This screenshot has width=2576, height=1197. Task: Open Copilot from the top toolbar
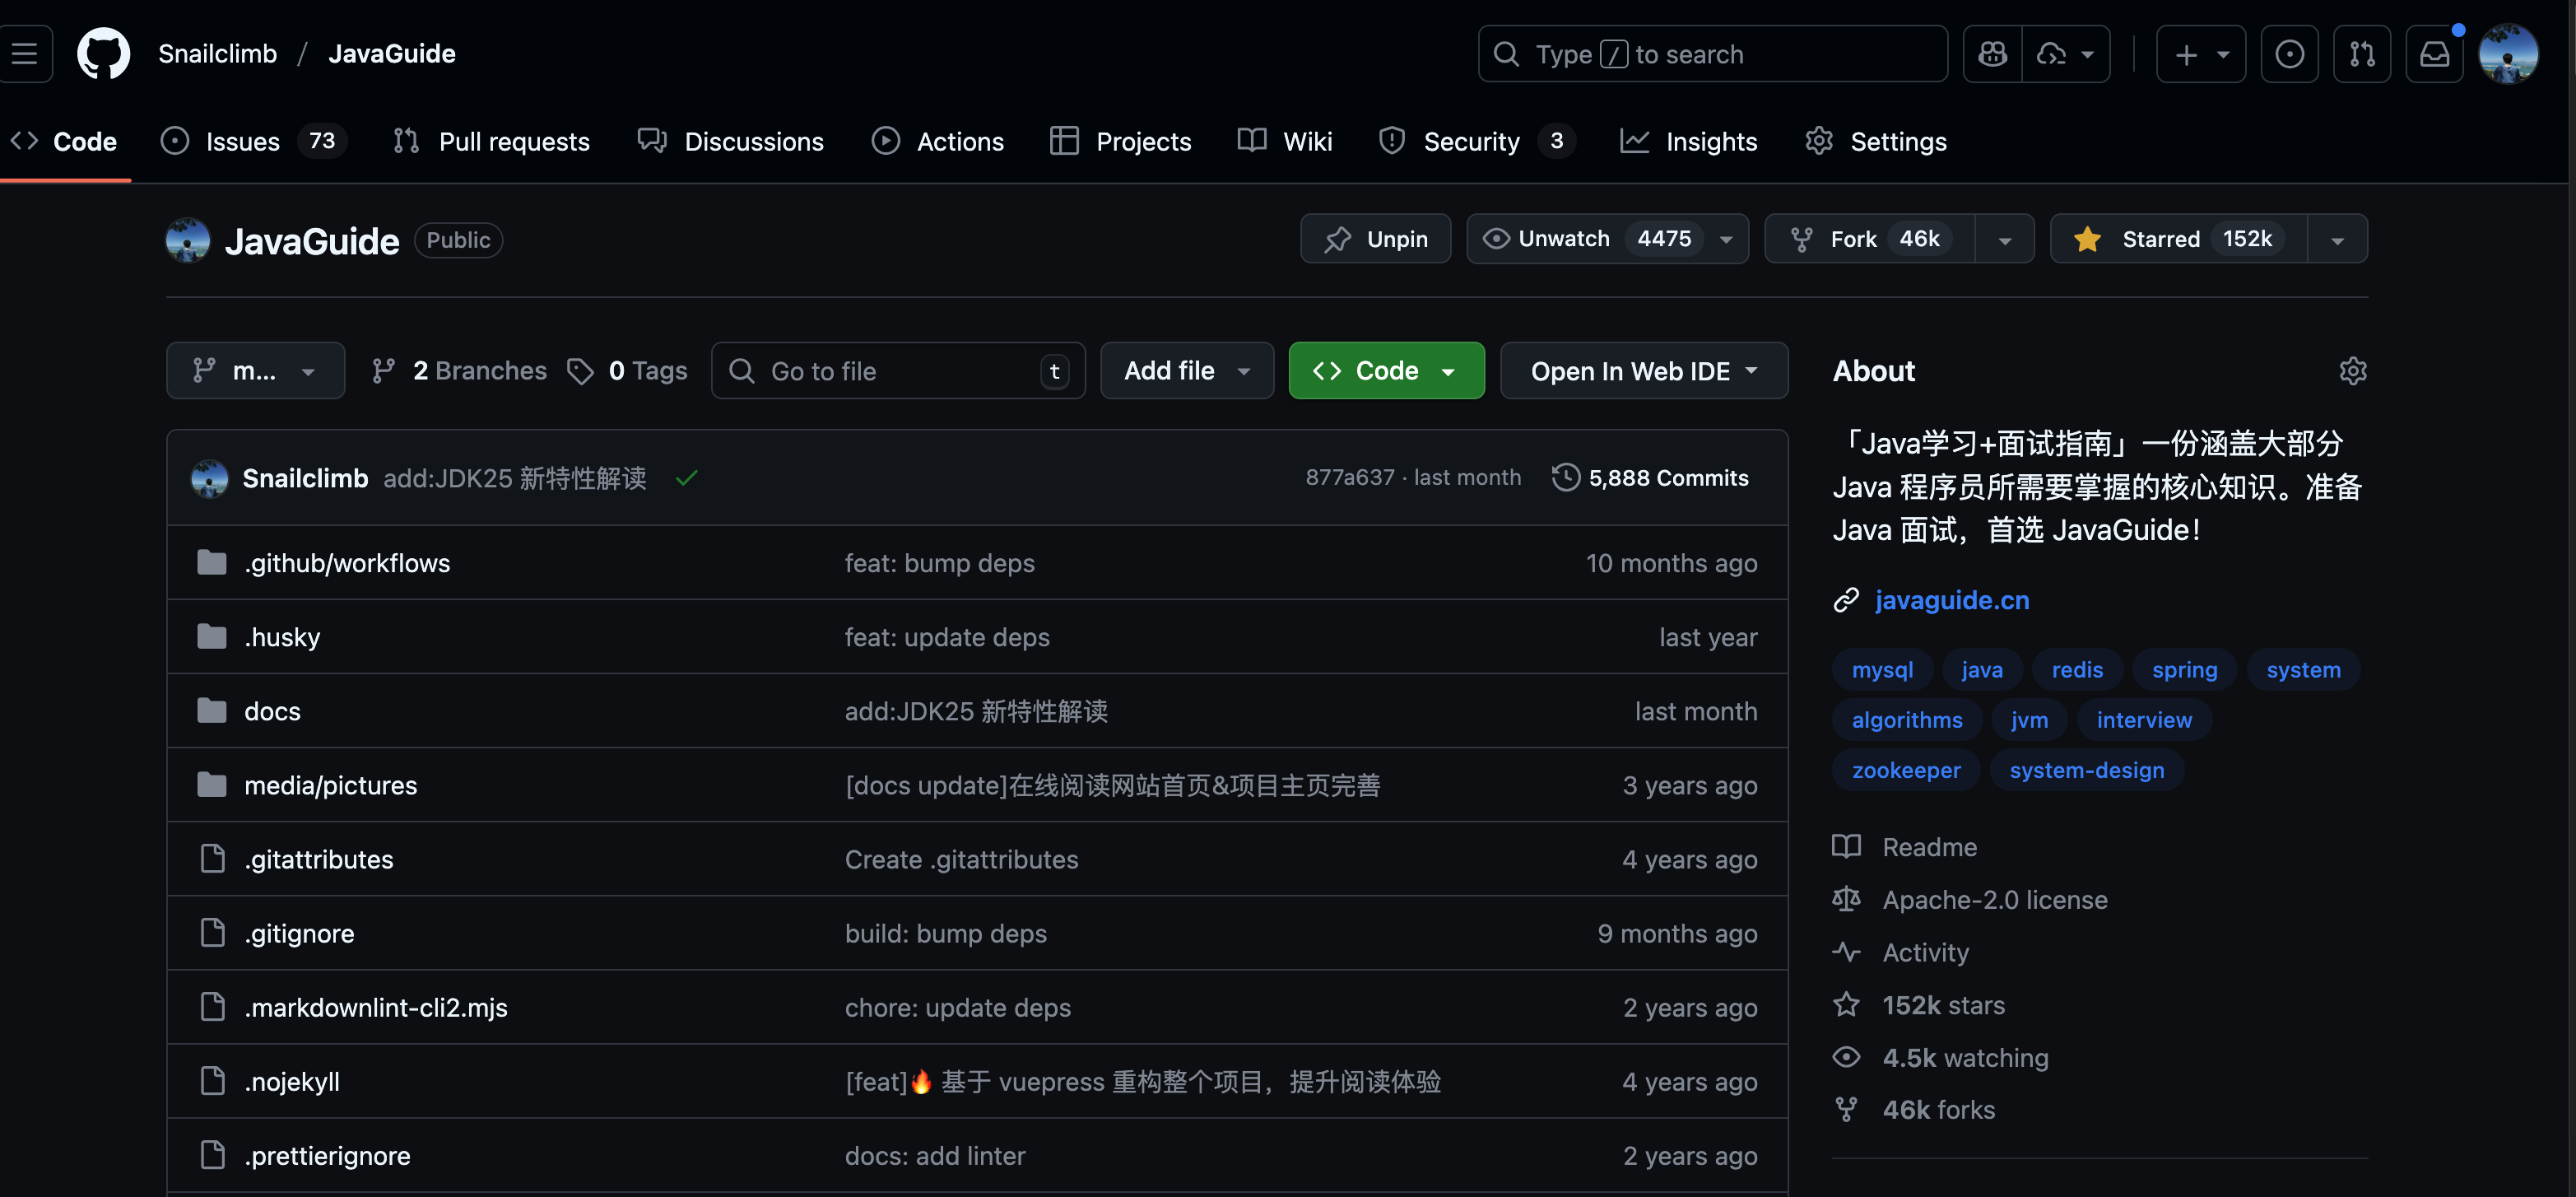tap(1992, 54)
